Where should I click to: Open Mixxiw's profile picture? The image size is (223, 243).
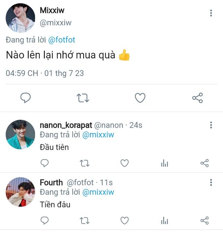point(20,18)
